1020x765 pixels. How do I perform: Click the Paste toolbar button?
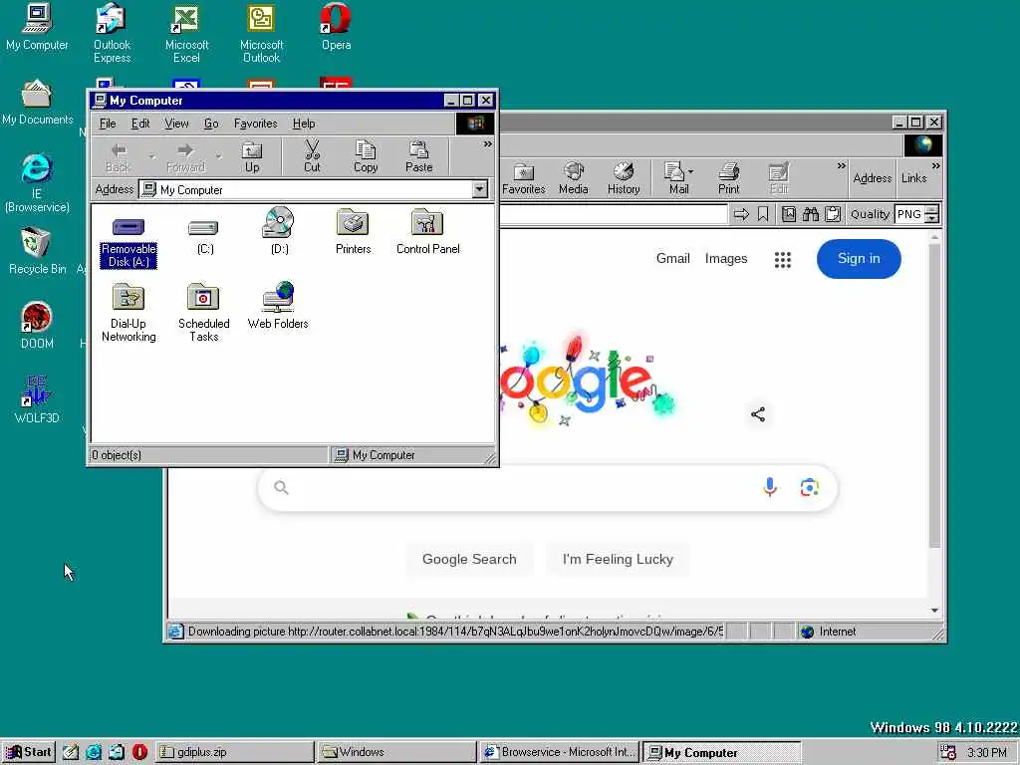tap(419, 157)
